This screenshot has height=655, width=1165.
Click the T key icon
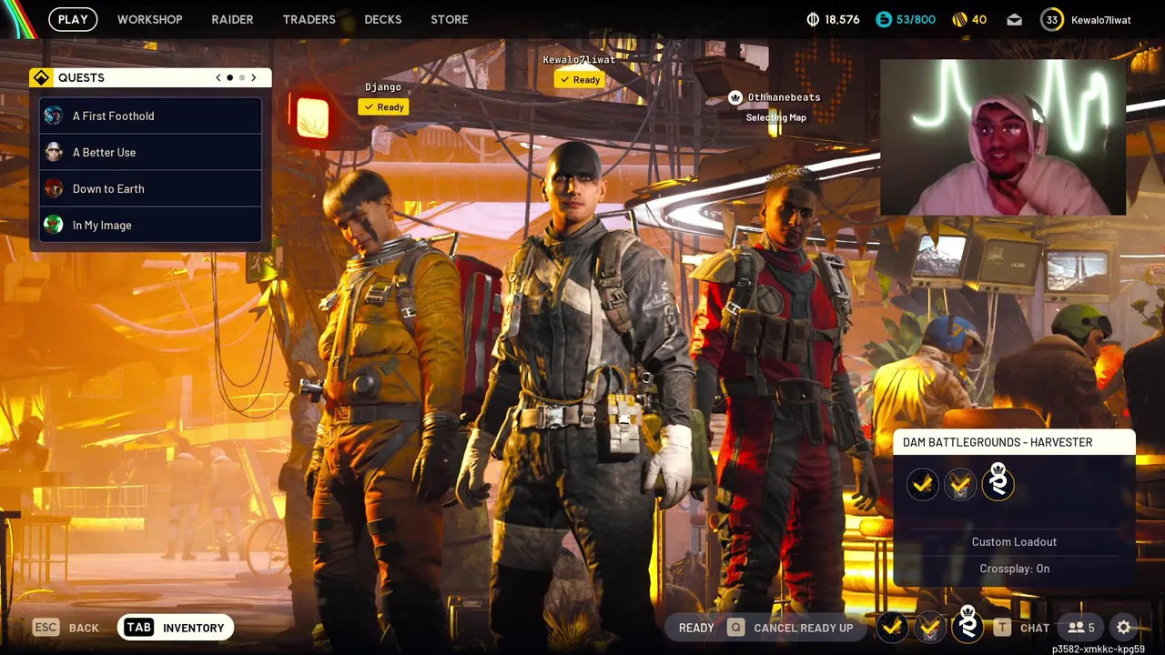tap(1002, 627)
